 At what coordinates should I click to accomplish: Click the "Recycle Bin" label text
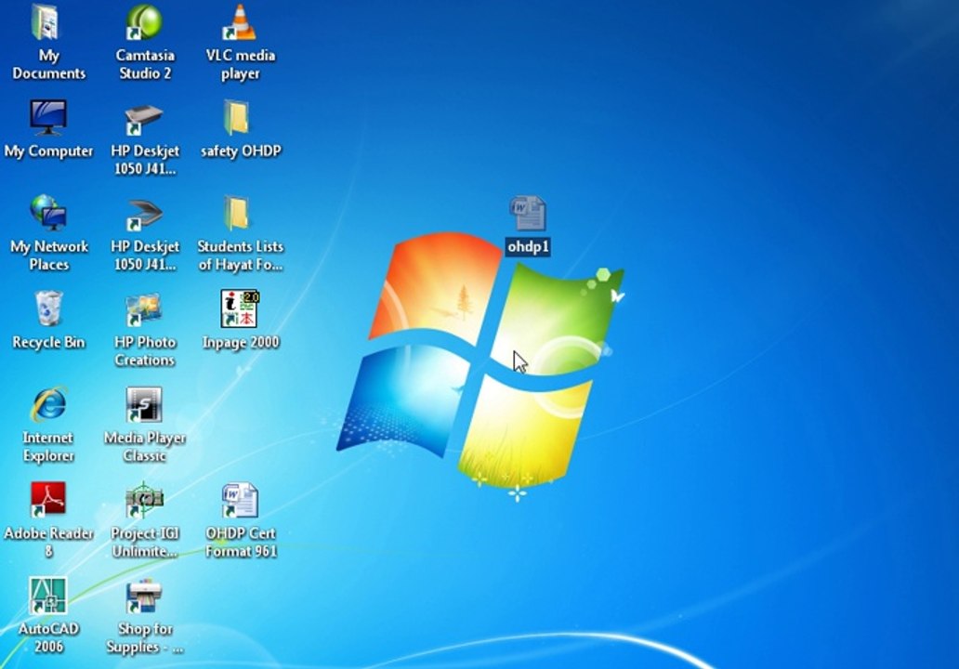click(x=48, y=342)
